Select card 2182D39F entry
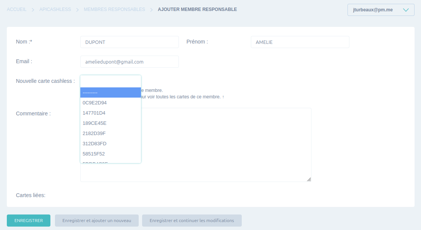This screenshot has height=230, width=421. point(111,133)
